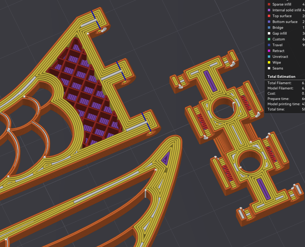Click the Sparse infill color swatch
Screen dimensions: 305x247
coord(269,4)
